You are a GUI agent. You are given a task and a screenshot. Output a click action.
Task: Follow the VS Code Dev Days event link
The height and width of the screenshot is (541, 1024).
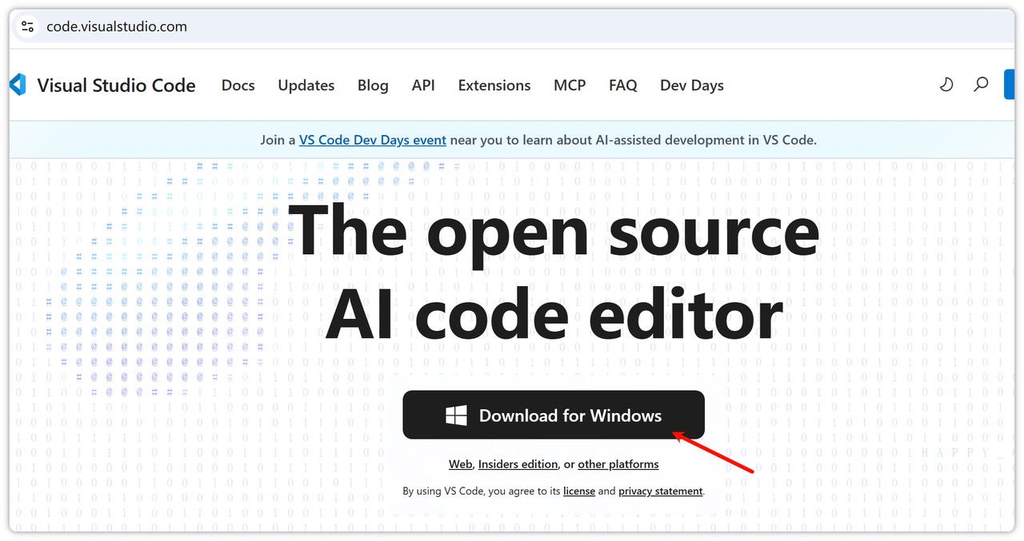(372, 140)
